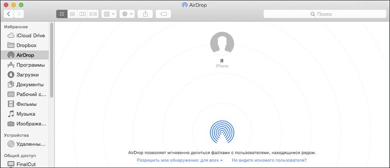Click the Фильмы film strip icon

tap(11, 104)
